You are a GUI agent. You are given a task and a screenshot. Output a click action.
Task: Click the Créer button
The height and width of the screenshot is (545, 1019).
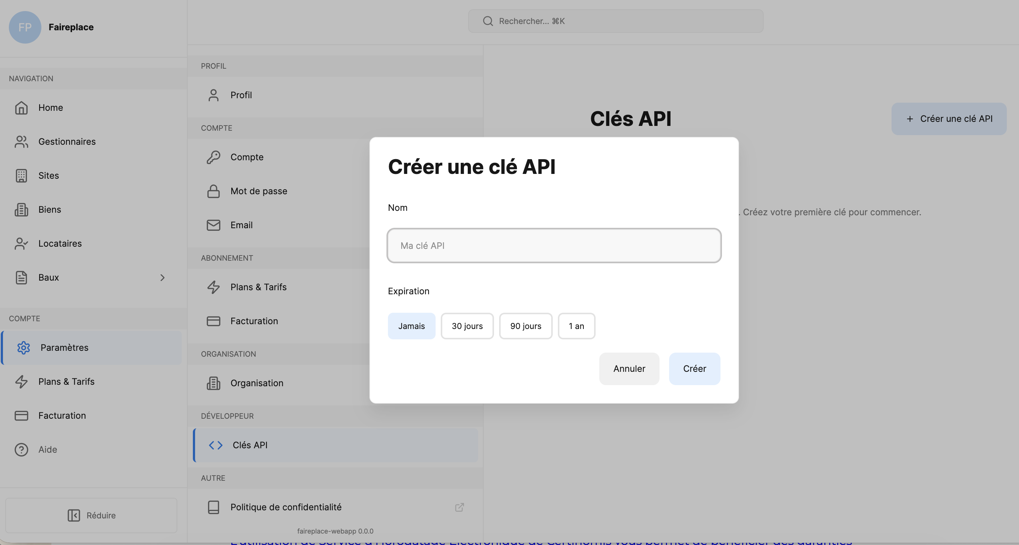(x=695, y=369)
